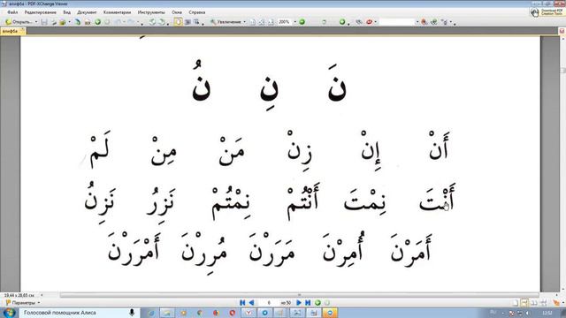Click the rotate clockwise icon

(x=162, y=22)
